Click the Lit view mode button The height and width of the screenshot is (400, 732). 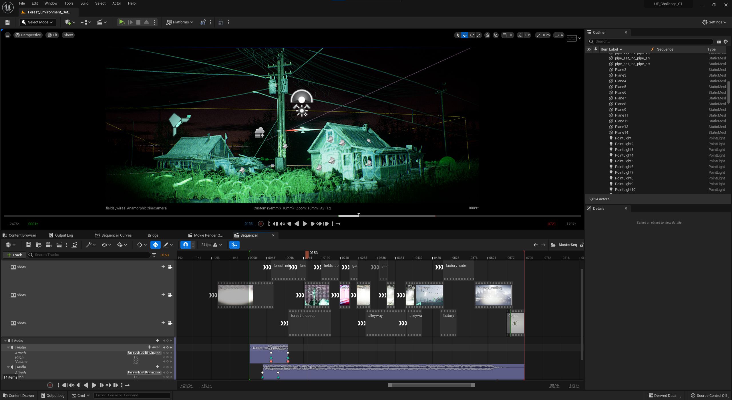[53, 35]
